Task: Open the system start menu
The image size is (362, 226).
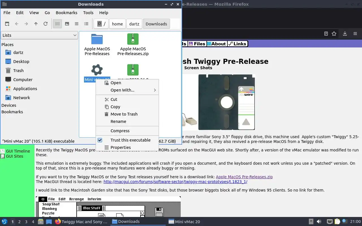Action: coord(5,222)
